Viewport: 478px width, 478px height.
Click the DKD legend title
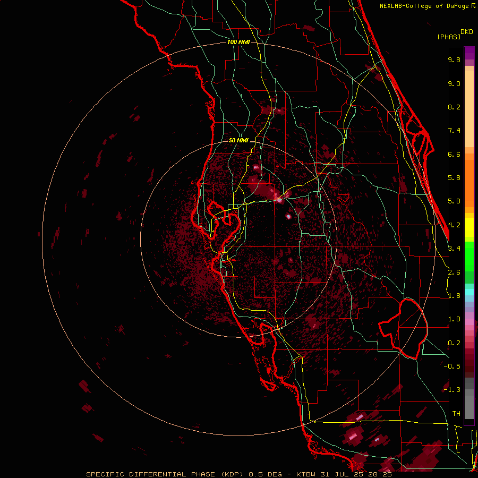[467, 32]
